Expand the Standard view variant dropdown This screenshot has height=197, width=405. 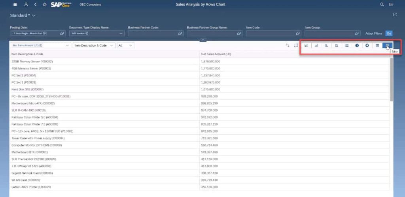pyautogui.click(x=34, y=15)
